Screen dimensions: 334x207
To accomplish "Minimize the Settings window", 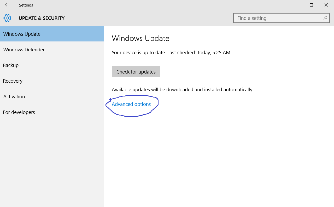I will (x=296, y=5).
